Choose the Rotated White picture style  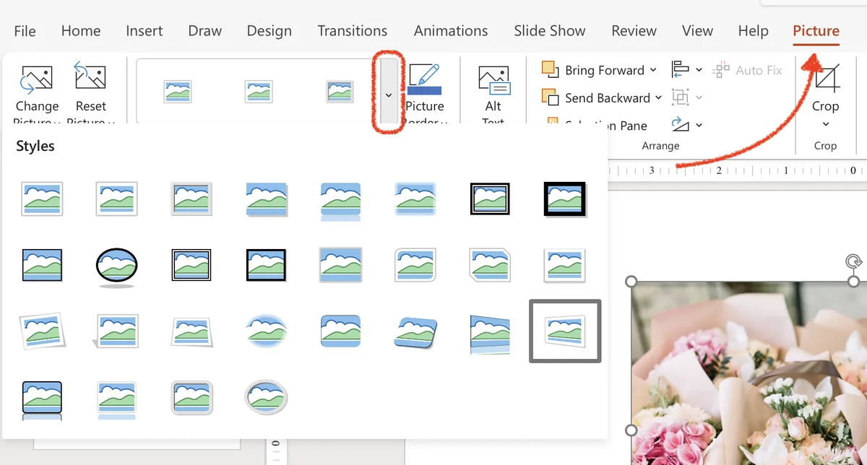(x=42, y=331)
